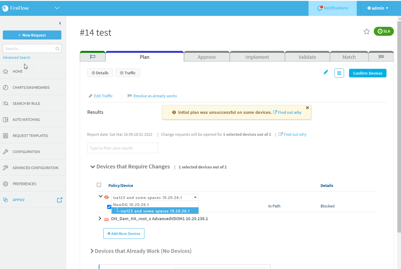
Task: Collapse Devices that Require Changes section
Action: pyautogui.click(x=93, y=167)
